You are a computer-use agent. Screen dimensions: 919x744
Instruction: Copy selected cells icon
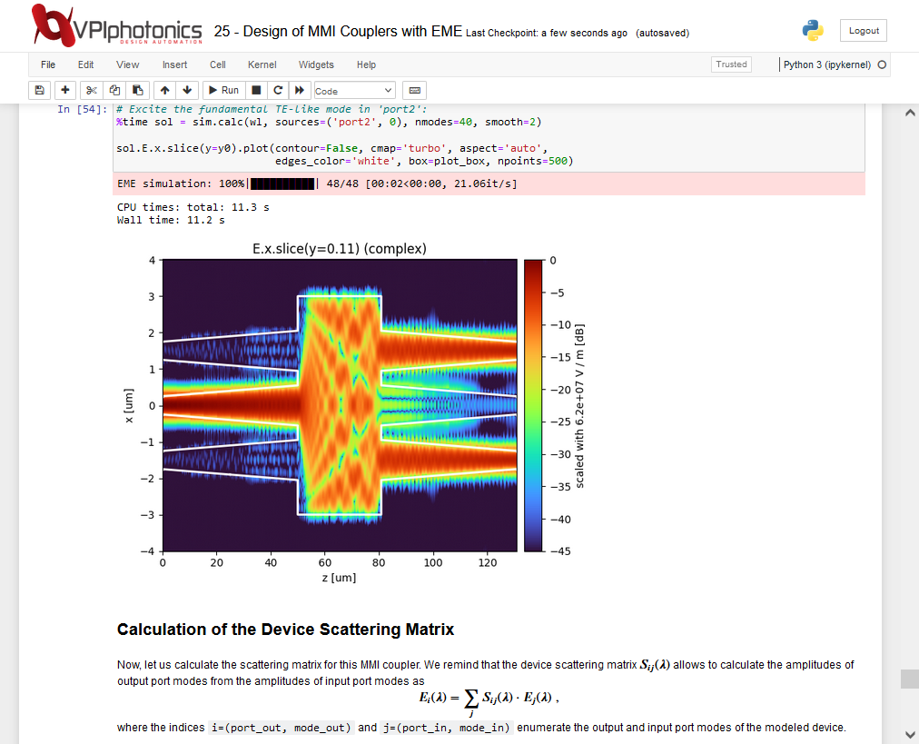[x=114, y=90]
